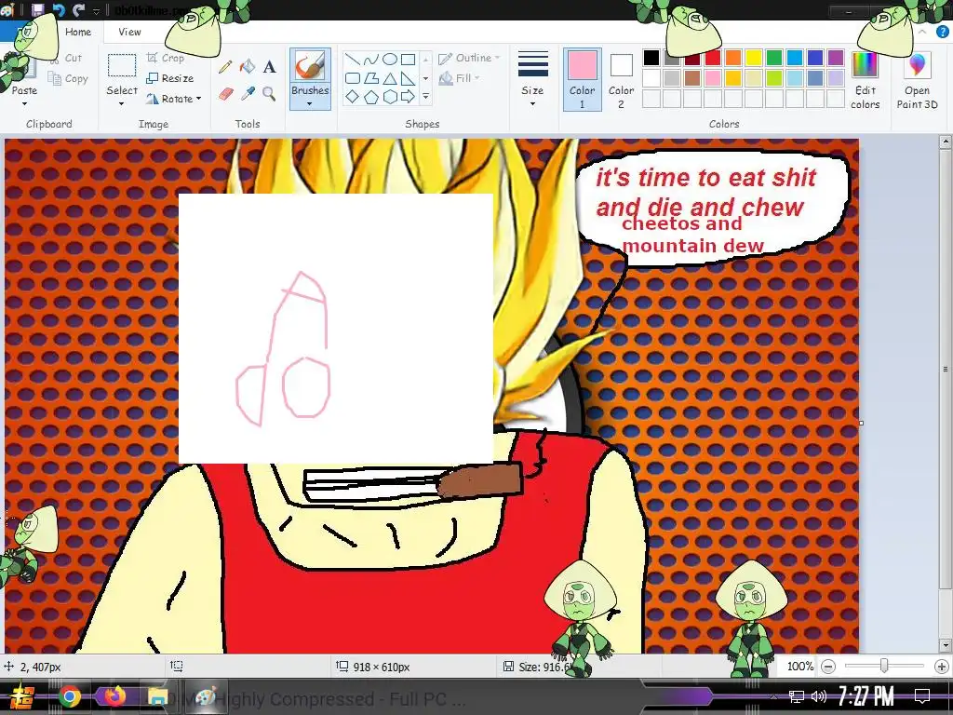Pick the lime green color swatch

click(773, 78)
